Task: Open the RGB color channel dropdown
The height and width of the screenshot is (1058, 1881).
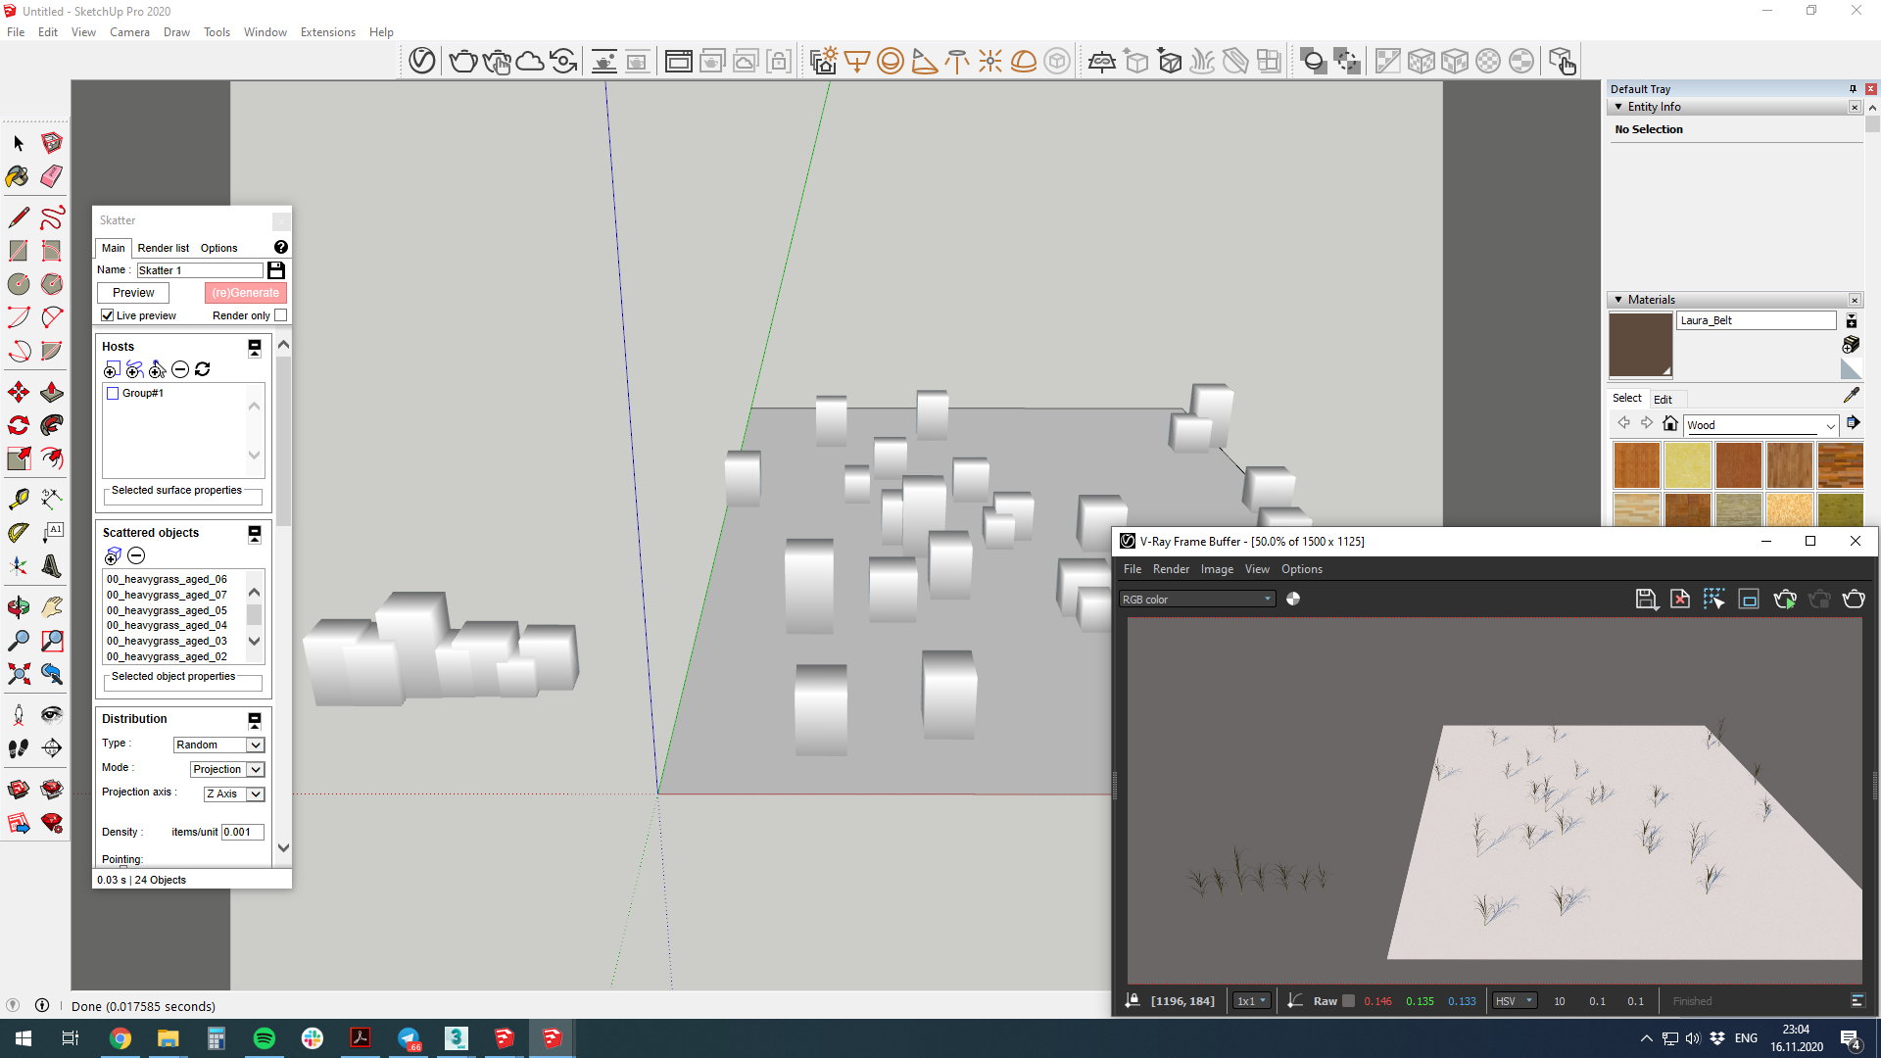Action: tap(1197, 600)
